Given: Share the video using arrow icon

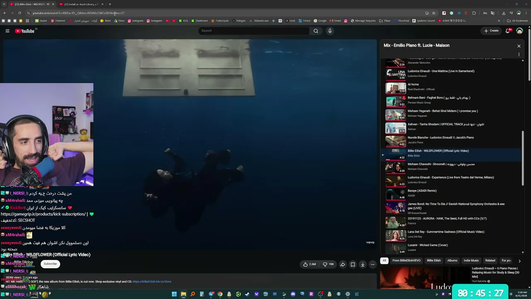Looking at the screenshot, I should [x=343, y=265].
